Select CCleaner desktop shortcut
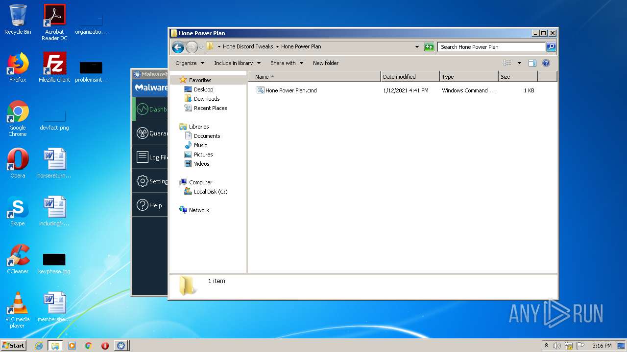The image size is (627, 352). click(18, 259)
